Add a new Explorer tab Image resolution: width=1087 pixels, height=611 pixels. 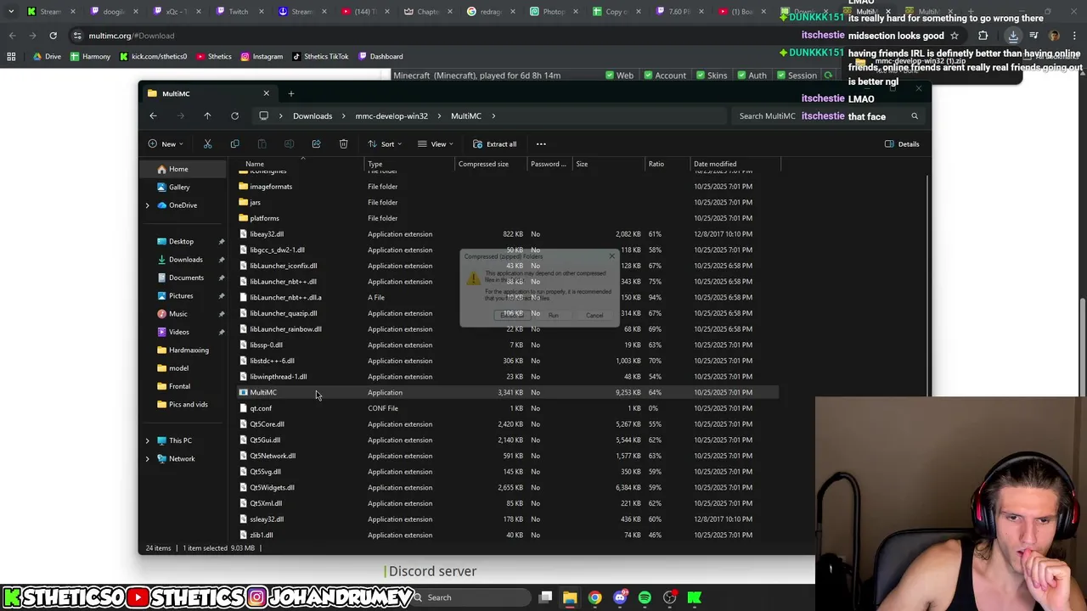pos(290,93)
